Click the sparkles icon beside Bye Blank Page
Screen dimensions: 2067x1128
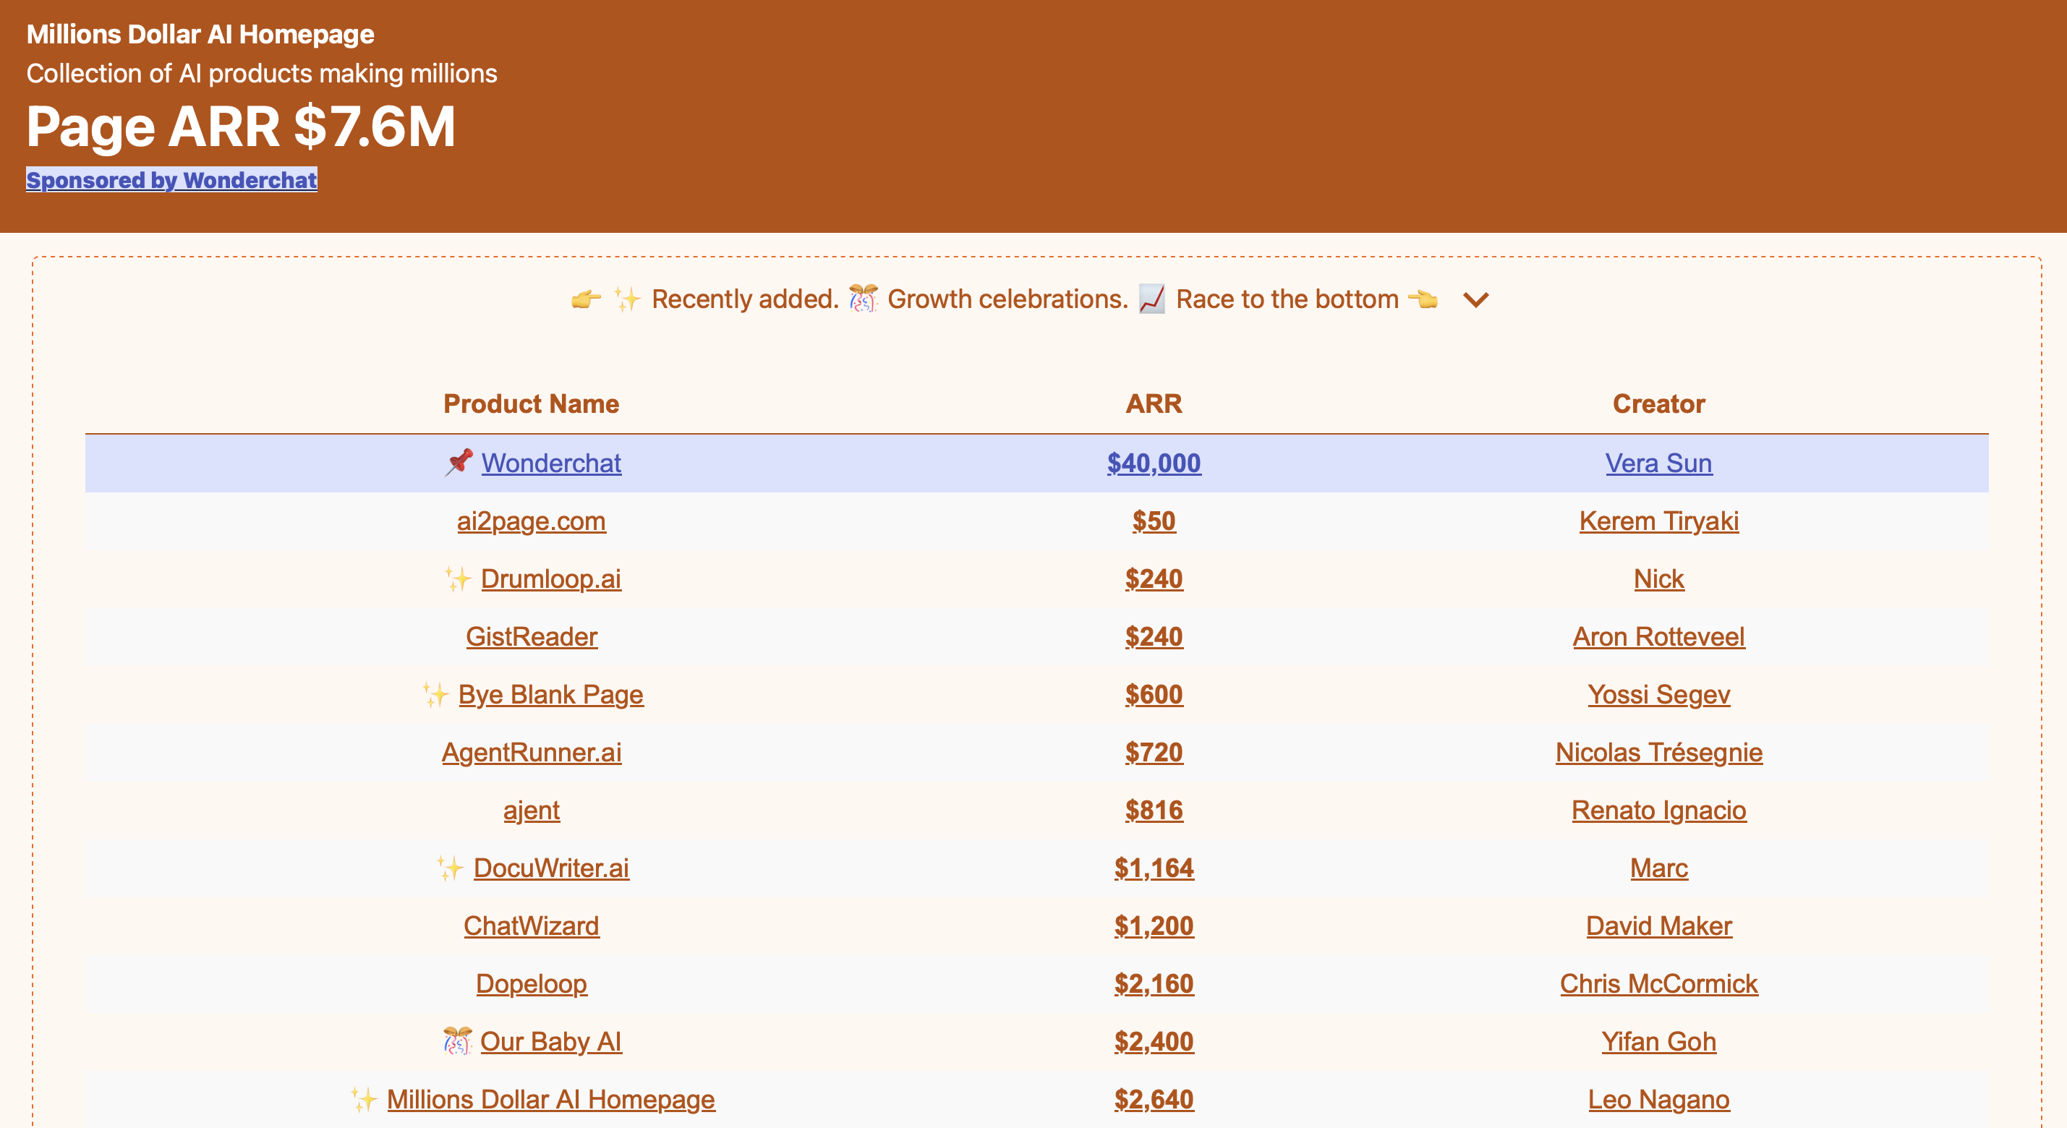pyautogui.click(x=435, y=694)
